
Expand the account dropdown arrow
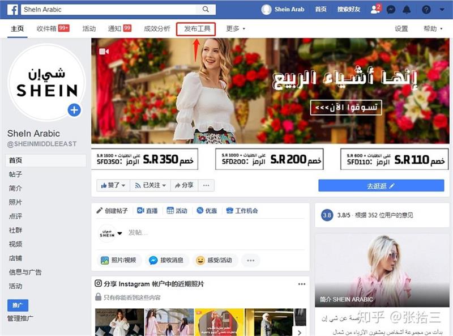tap(442, 10)
